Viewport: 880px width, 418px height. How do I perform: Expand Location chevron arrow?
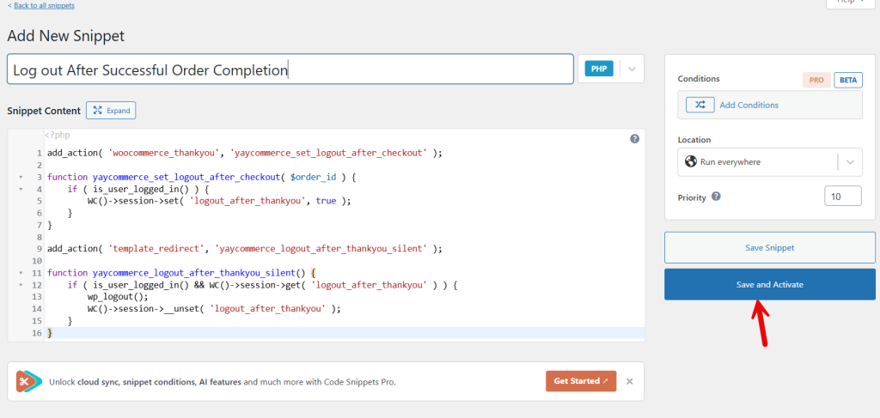tap(850, 162)
